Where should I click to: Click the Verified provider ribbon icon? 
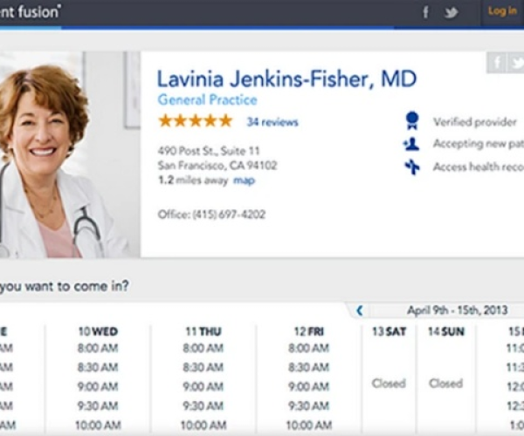(411, 121)
